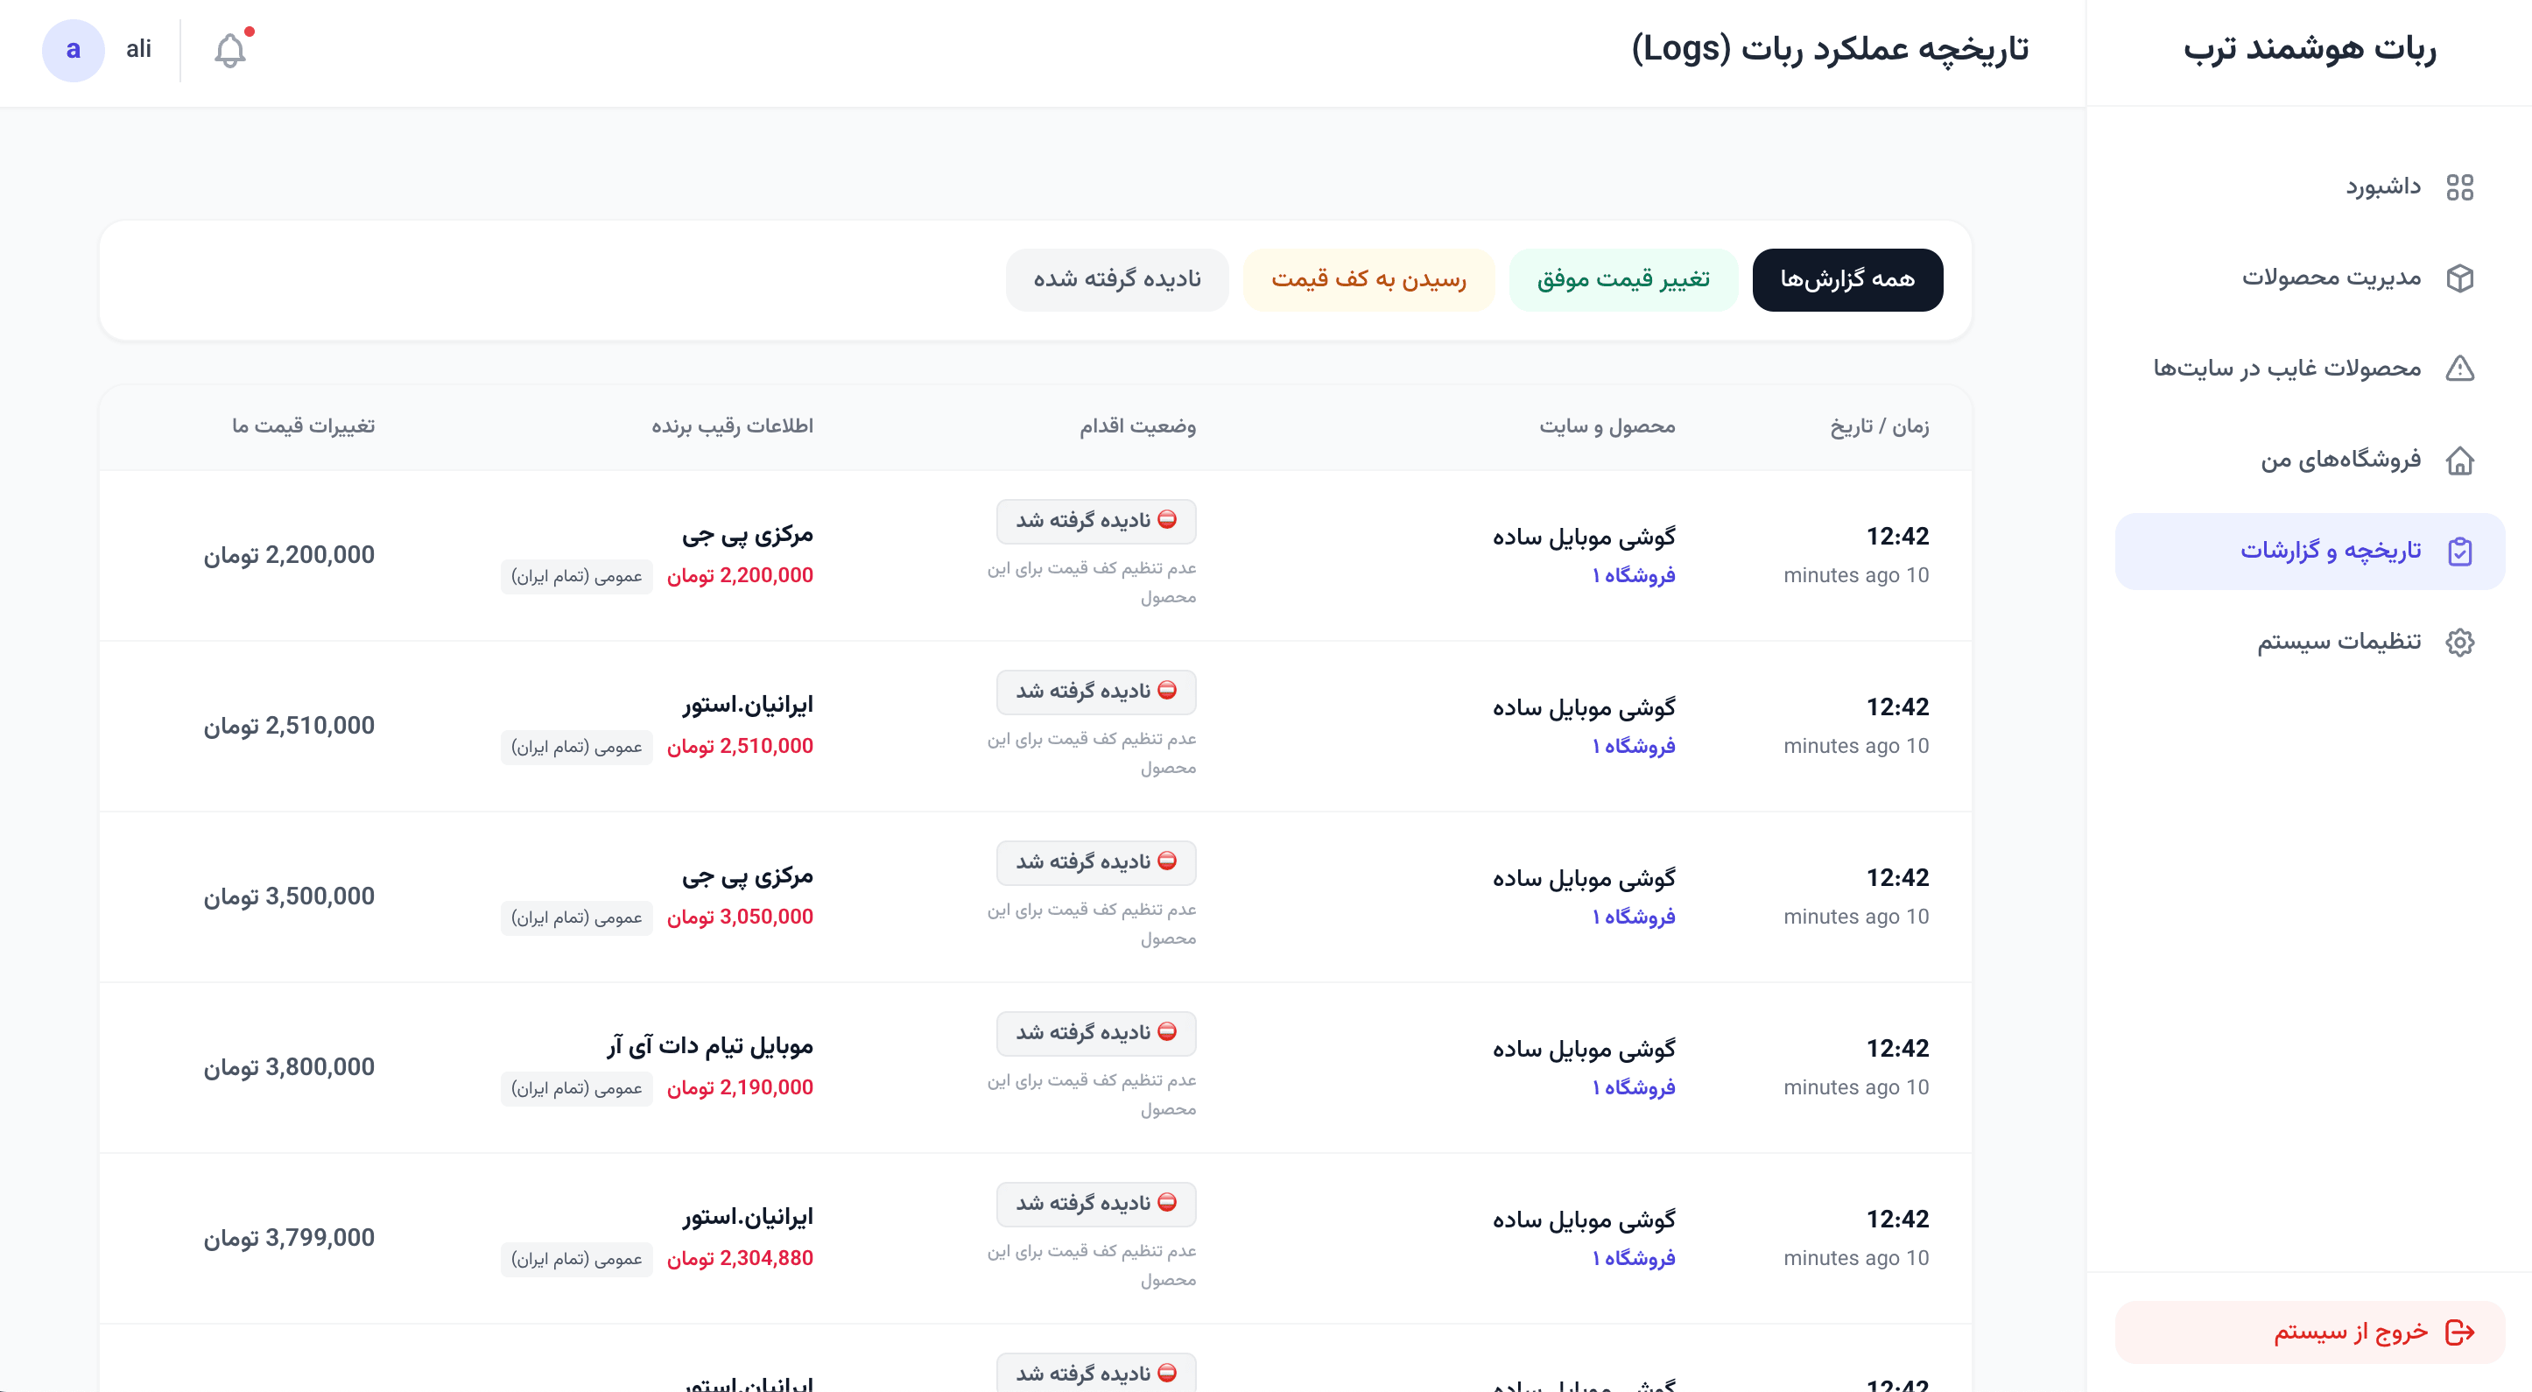The height and width of the screenshot is (1392, 2532).
Task: Click the red ignored icon in the 3,500,000 row
Action: [x=1167, y=861]
